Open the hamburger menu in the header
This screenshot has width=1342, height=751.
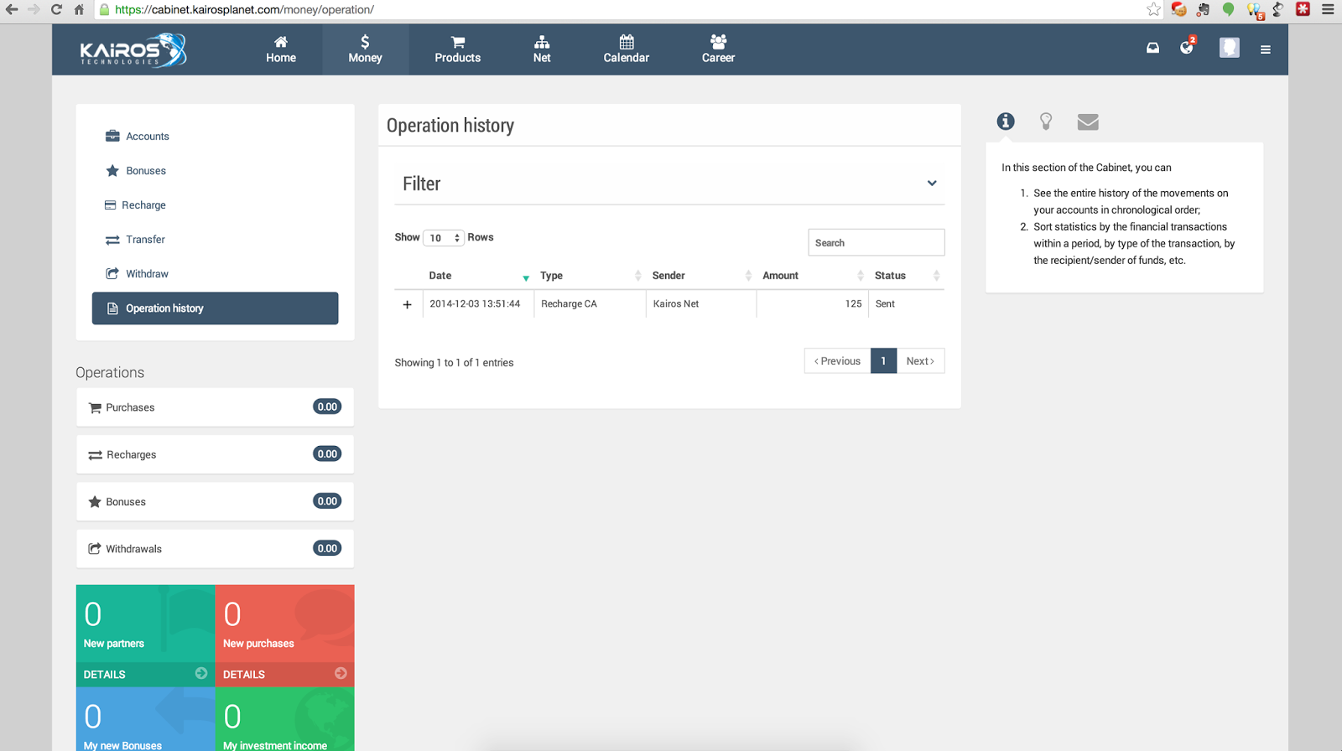point(1265,49)
